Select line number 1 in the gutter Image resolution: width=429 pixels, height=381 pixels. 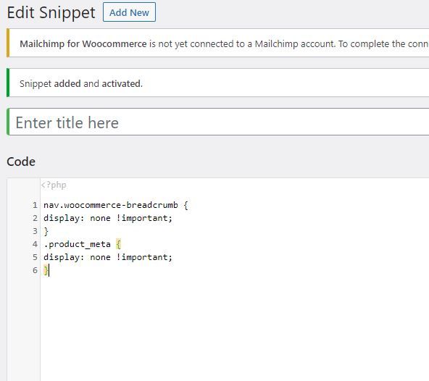coord(35,205)
